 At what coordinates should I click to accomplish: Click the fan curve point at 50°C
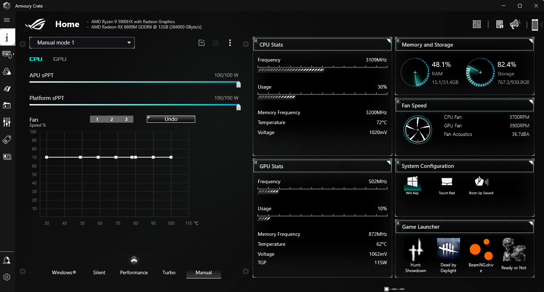(x=80, y=157)
